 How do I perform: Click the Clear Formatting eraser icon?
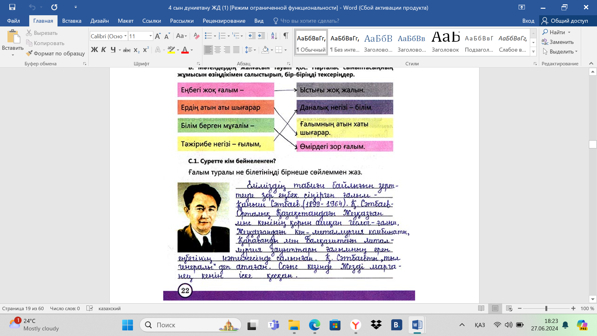(x=196, y=36)
